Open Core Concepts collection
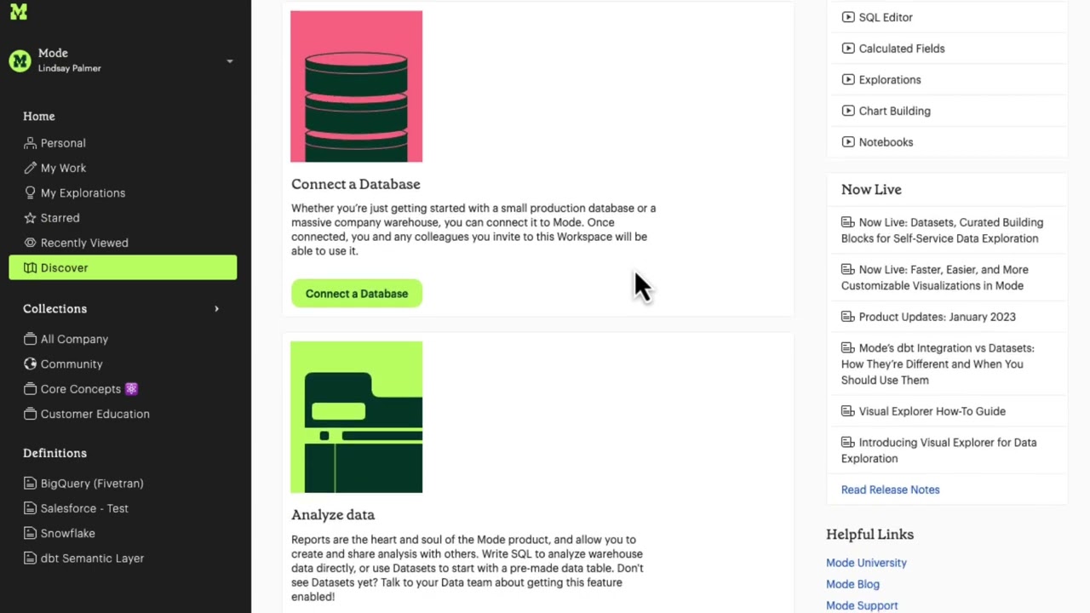 pyautogui.click(x=89, y=389)
